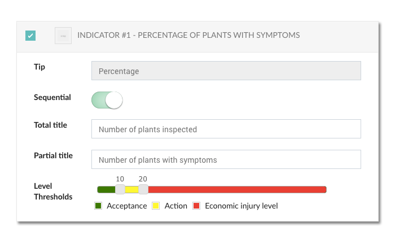Focus the Partial title input field

[226, 159]
